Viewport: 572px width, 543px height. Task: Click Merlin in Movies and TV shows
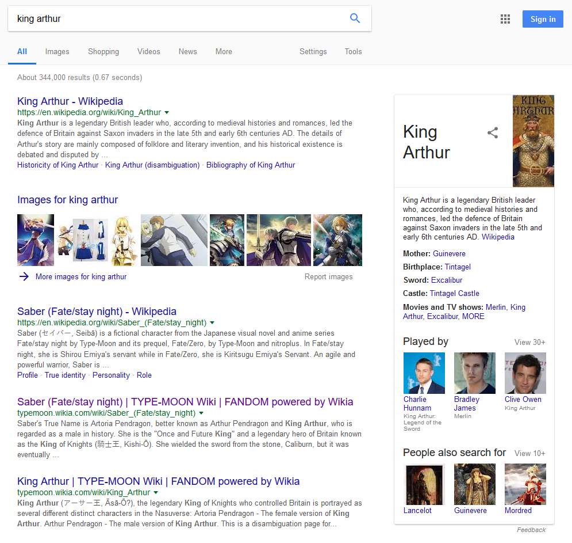click(x=496, y=307)
